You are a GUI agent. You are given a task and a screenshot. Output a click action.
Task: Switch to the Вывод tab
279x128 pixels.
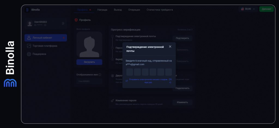pos(118,10)
